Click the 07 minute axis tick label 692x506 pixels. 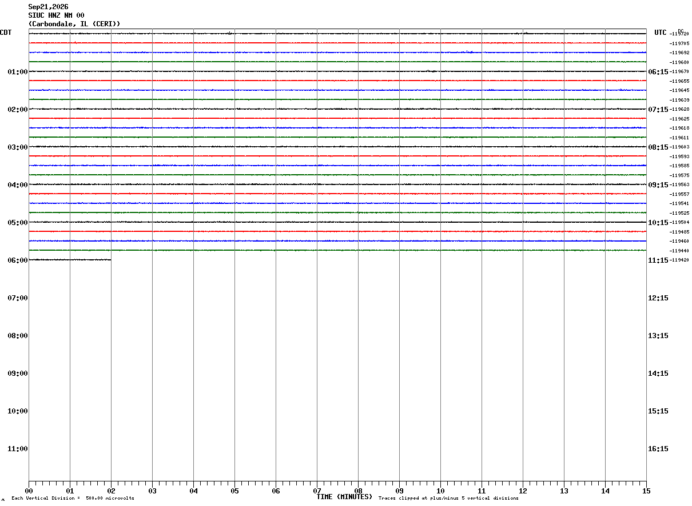317,491
